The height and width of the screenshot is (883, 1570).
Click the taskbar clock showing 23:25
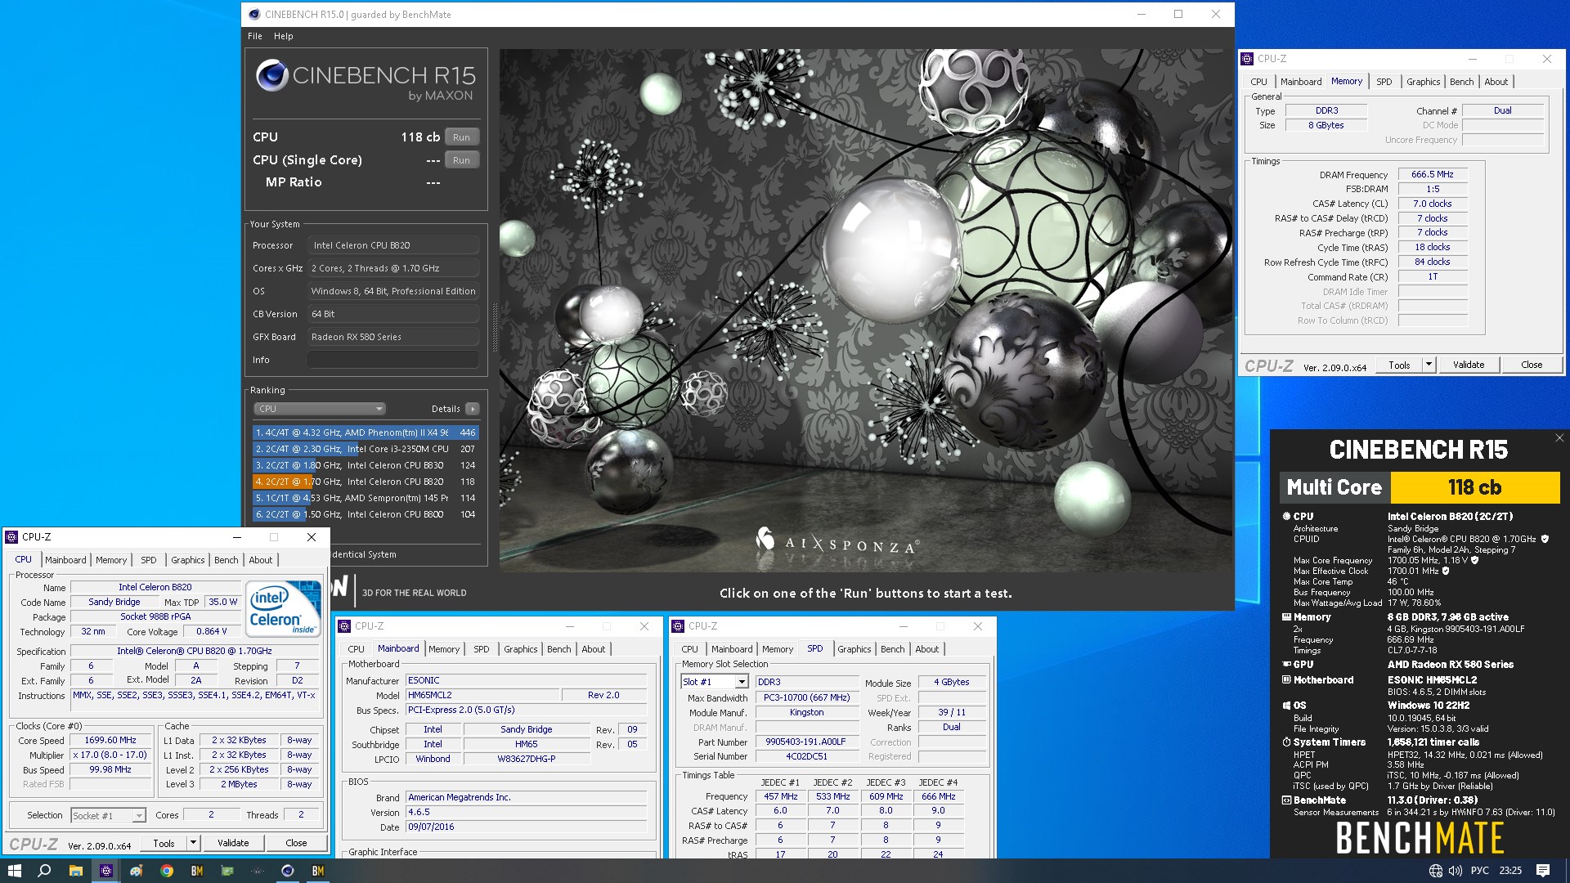tap(1510, 871)
